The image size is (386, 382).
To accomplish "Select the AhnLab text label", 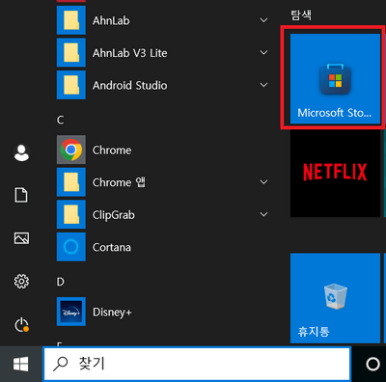I will pyautogui.click(x=111, y=20).
